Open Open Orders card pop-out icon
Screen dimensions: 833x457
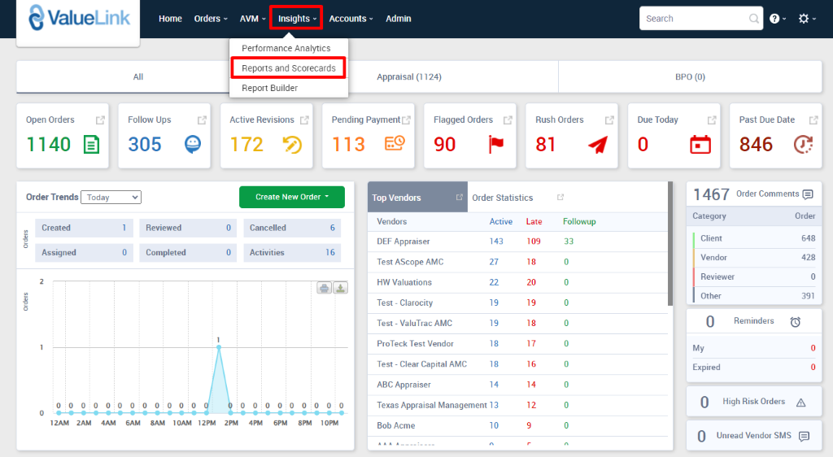(x=100, y=120)
